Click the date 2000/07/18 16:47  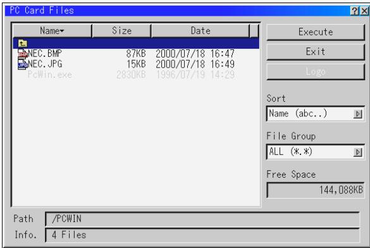195,54
